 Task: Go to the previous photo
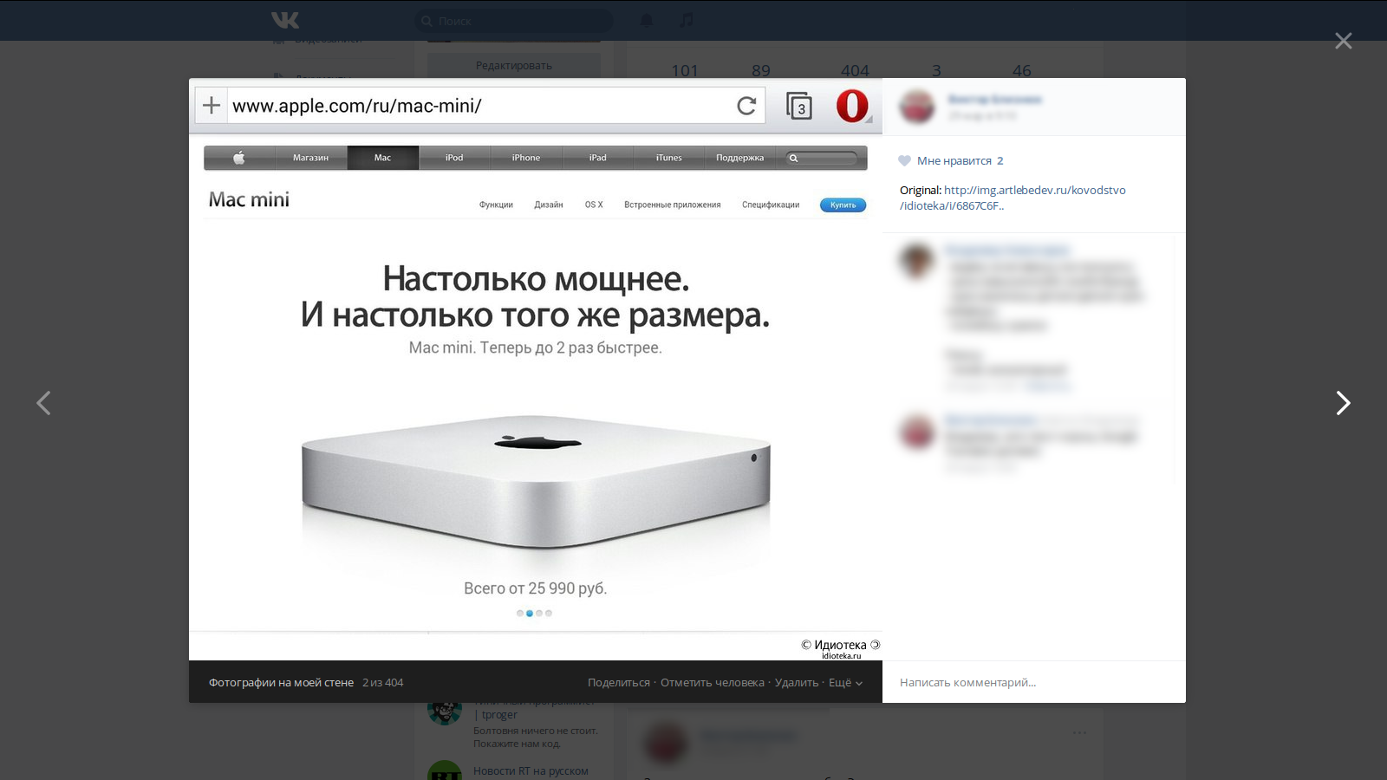click(43, 403)
